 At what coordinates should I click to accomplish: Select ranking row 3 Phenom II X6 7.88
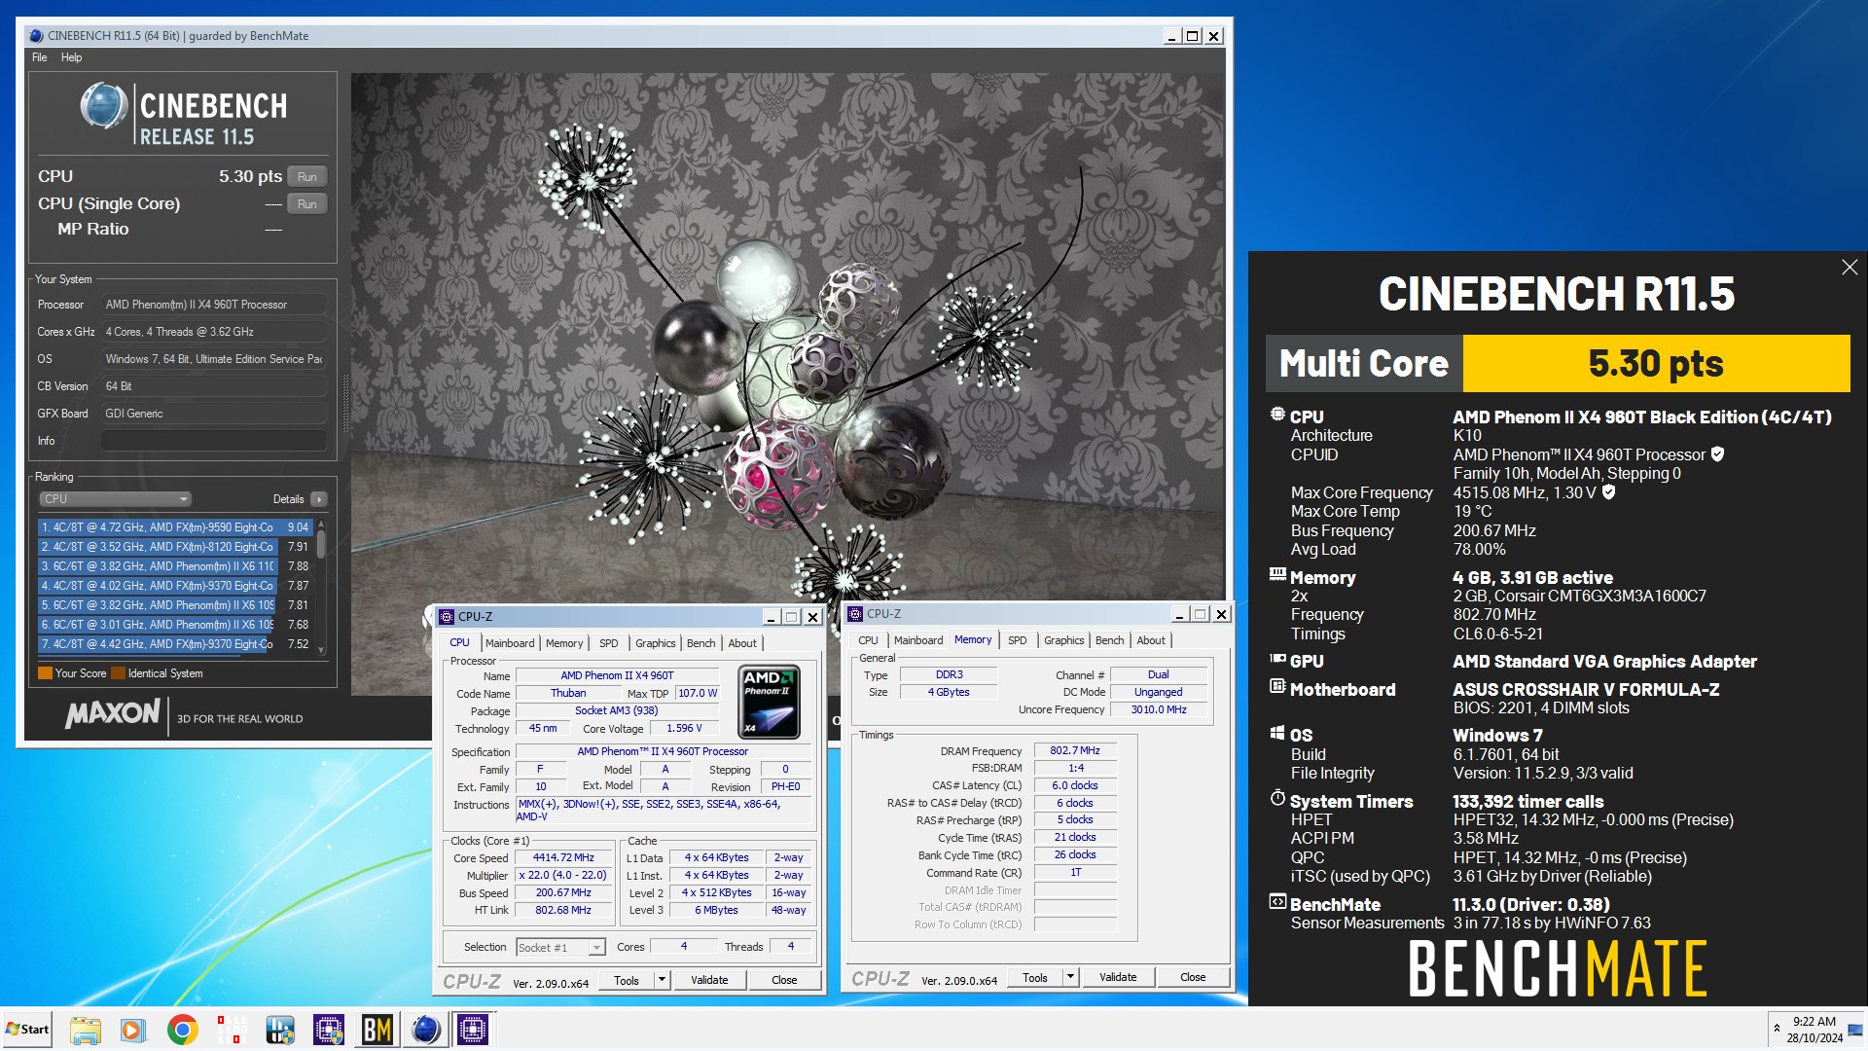(175, 566)
